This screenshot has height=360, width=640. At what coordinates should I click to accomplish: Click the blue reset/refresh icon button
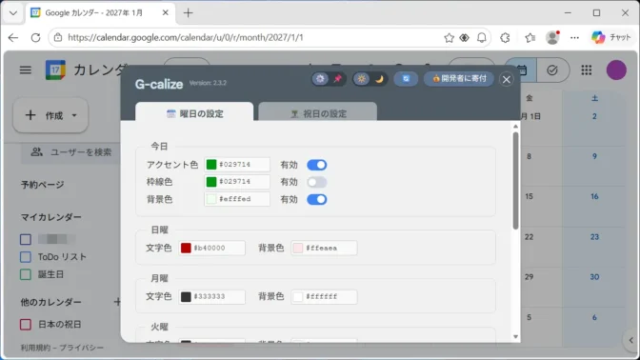406,79
